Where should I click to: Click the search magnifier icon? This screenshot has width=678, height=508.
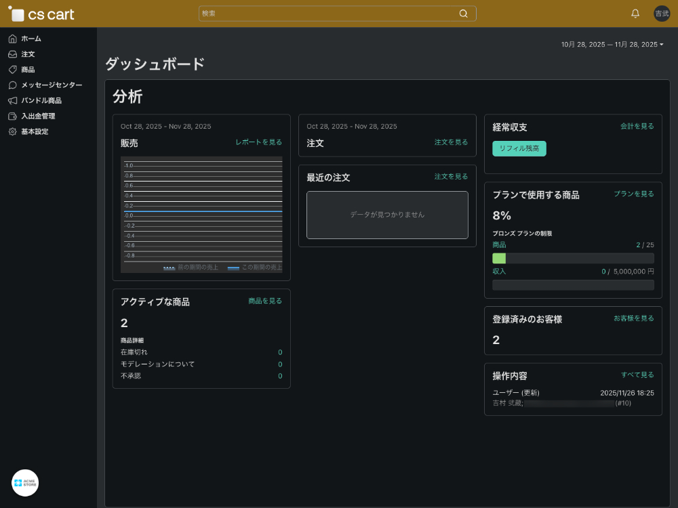(x=464, y=14)
